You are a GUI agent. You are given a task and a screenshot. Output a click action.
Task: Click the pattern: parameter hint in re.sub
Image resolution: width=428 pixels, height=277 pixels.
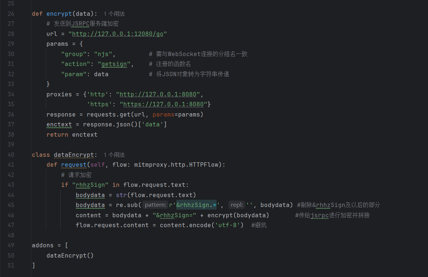point(155,205)
